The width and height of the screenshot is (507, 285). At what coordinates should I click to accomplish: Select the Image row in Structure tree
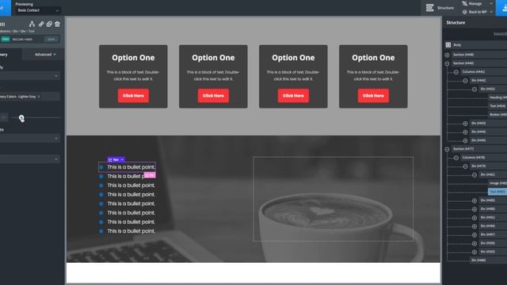coord(497,183)
